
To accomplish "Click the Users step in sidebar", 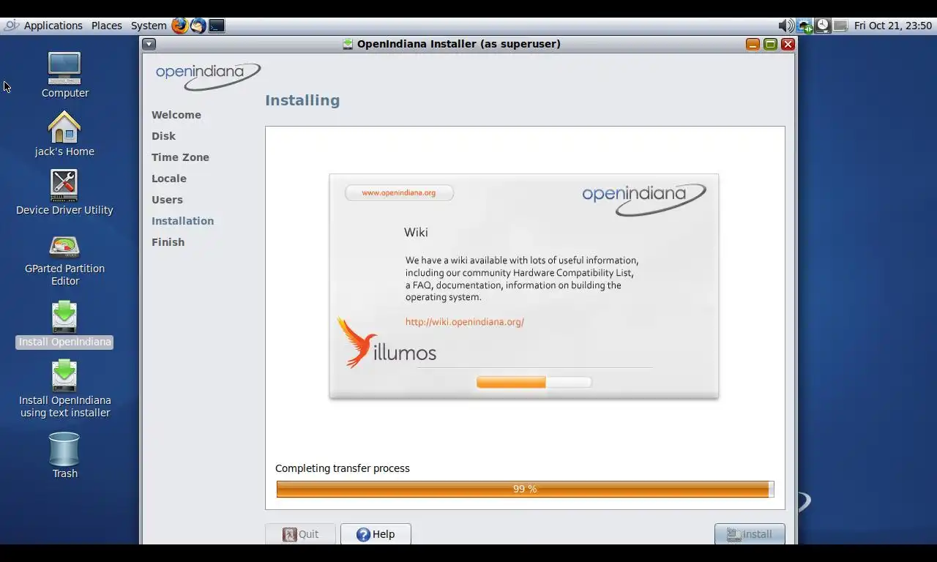I will [167, 200].
